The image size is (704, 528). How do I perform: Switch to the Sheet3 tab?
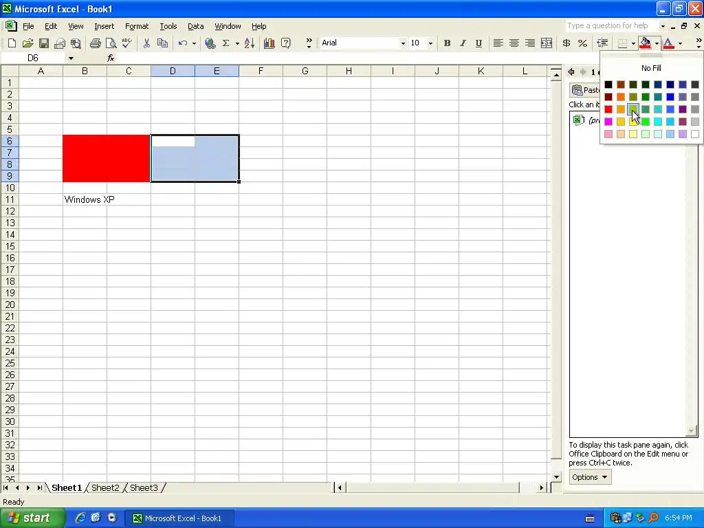144,487
